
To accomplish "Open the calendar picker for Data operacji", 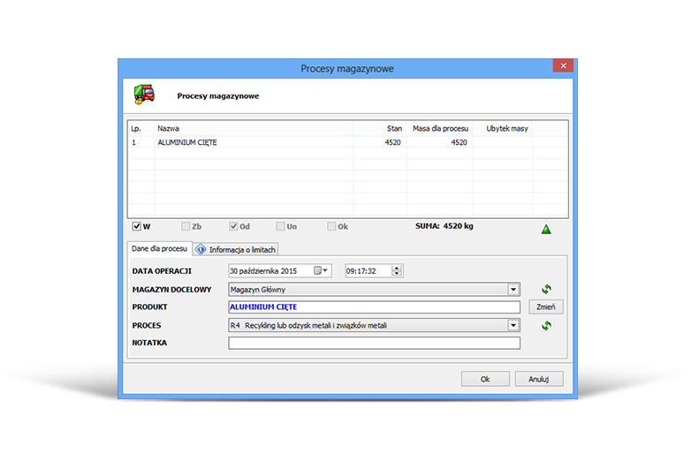I will (316, 270).
